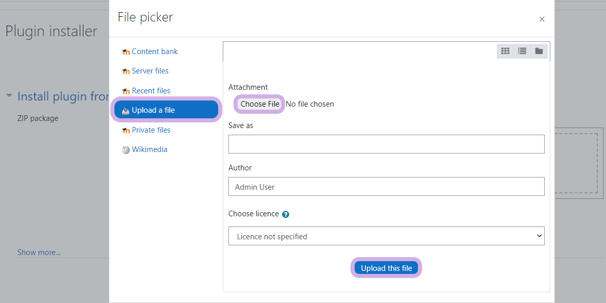Open the Choose licence dropdown
This screenshot has height=303, width=606.
(x=386, y=236)
